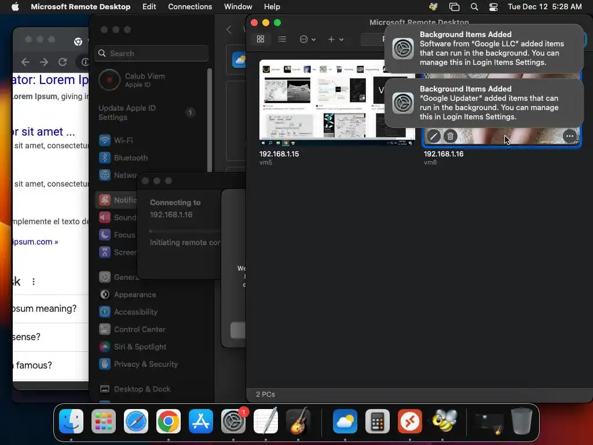593x445 pixels.
Task: Open GarageBand from the Dock
Action: (x=298, y=421)
